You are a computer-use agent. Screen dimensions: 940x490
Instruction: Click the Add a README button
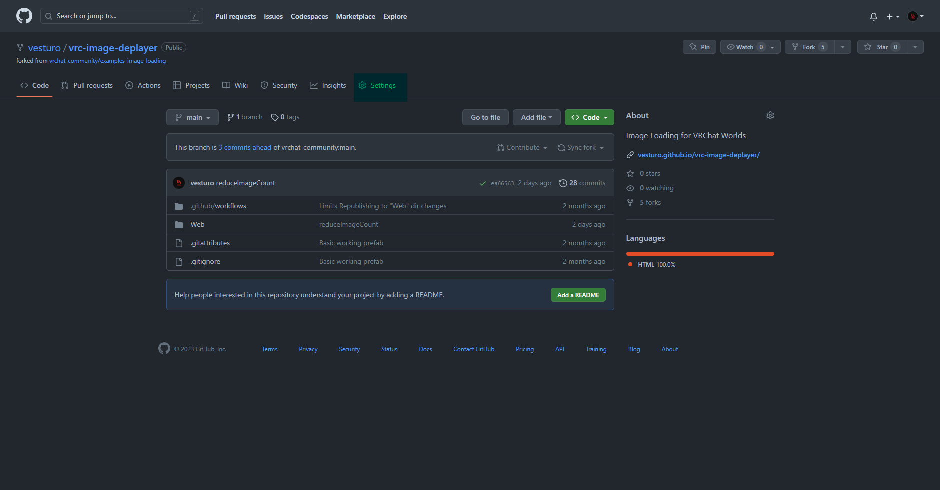[578, 295]
